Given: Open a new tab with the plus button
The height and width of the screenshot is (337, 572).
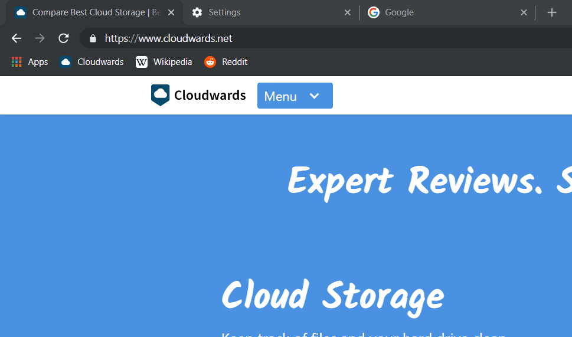Looking at the screenshot, I should coord(551,12).
